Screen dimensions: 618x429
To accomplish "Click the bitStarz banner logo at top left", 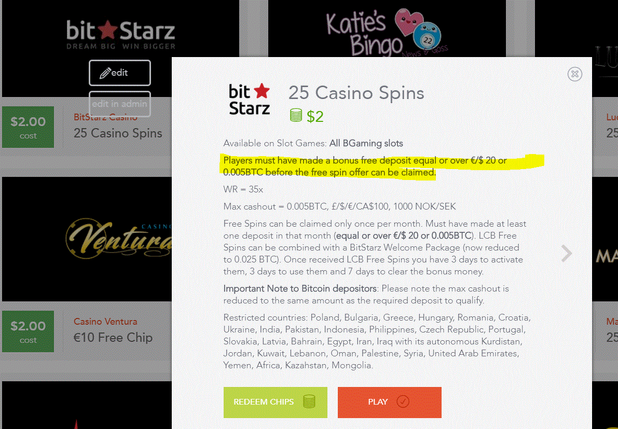I will coord(120,35).
